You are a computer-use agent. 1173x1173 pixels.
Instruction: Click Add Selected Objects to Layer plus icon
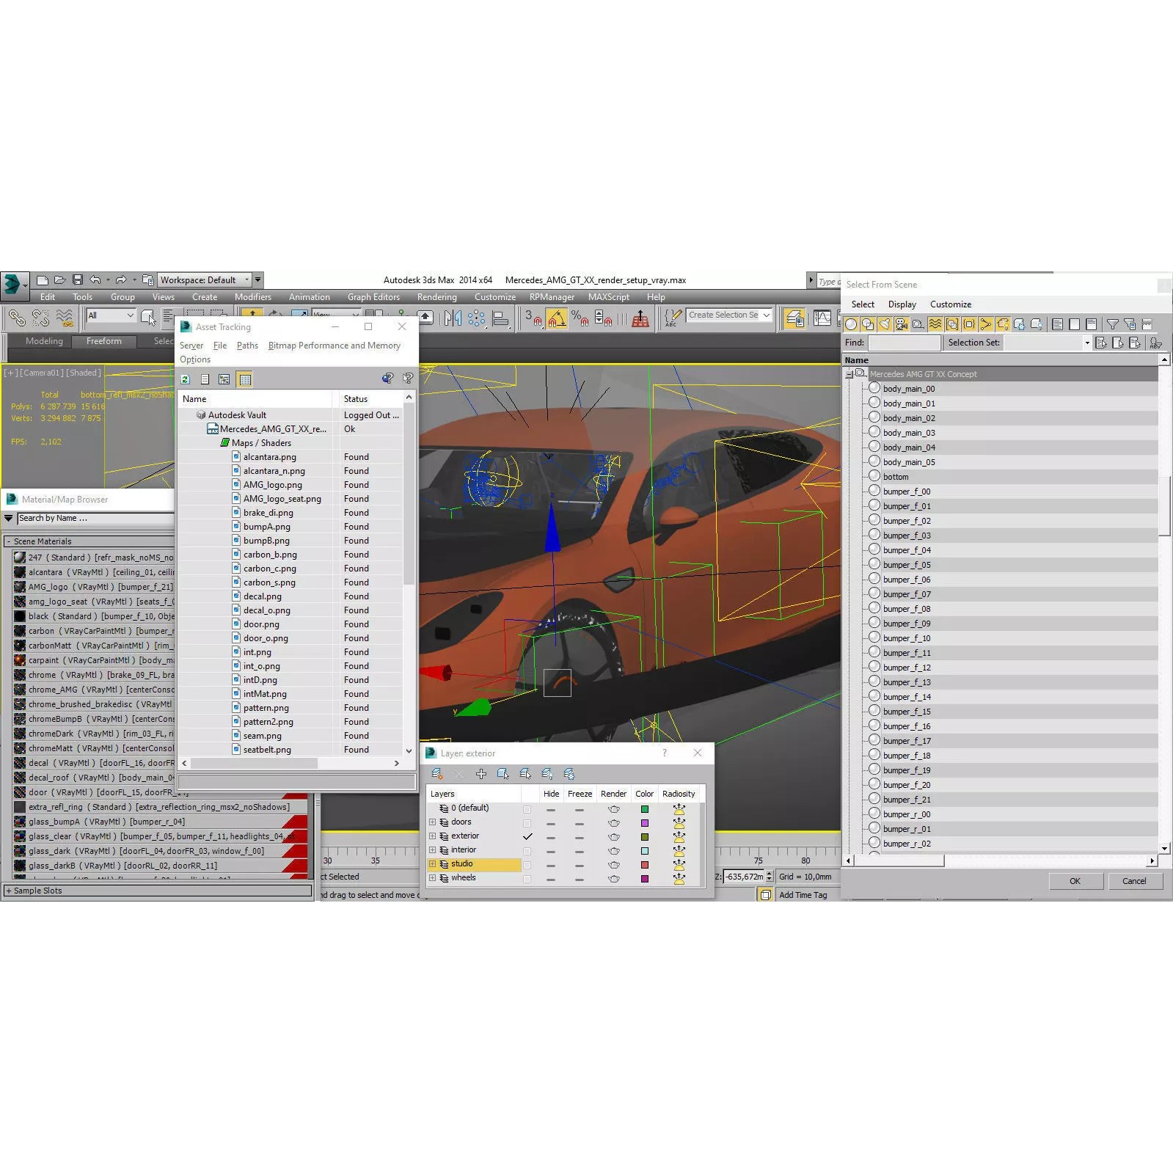[481, 773]
